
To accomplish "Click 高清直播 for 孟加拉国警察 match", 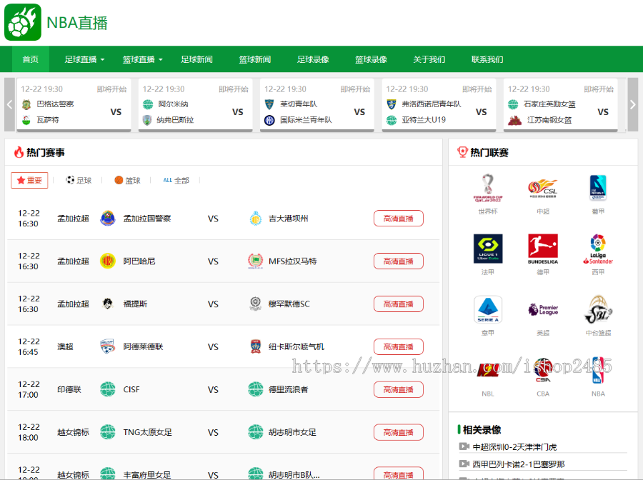I will (398, 219).
